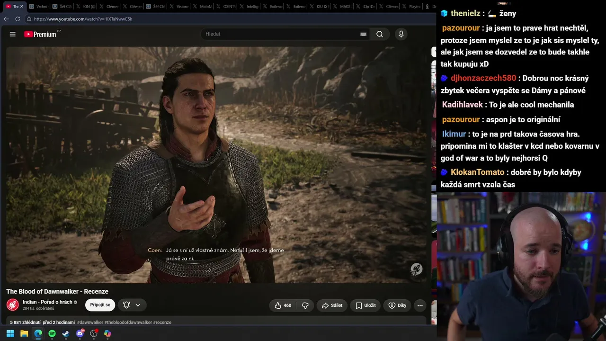Image resolution: width=606 pixels, height=341 pixels.
Task: Share the video via Sdílet
Action: (x=332, y=305)
